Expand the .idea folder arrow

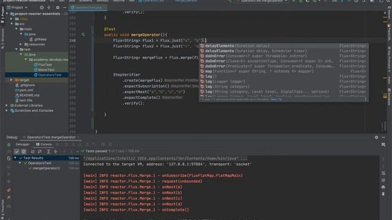pyautogui.click(x=12, y=19)
